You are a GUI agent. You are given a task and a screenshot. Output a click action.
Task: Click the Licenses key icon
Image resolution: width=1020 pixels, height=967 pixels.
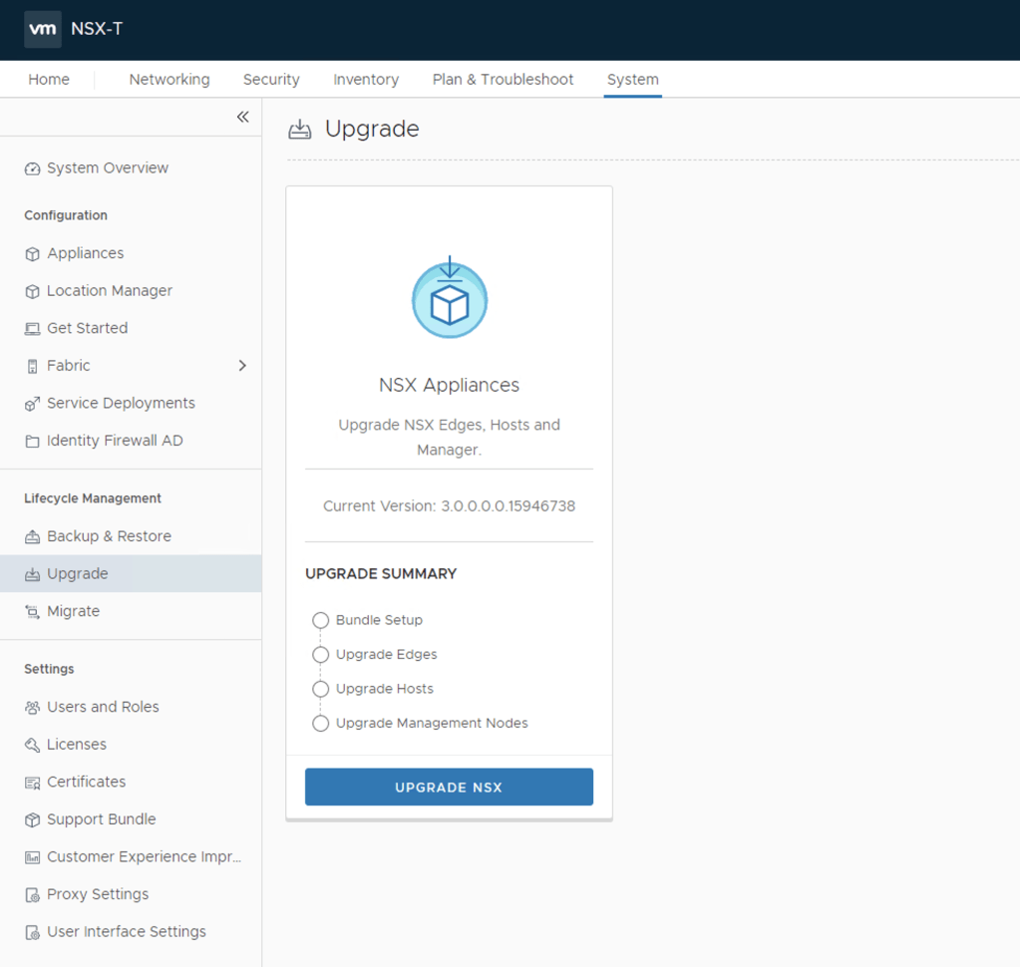[x=32, y=745]
